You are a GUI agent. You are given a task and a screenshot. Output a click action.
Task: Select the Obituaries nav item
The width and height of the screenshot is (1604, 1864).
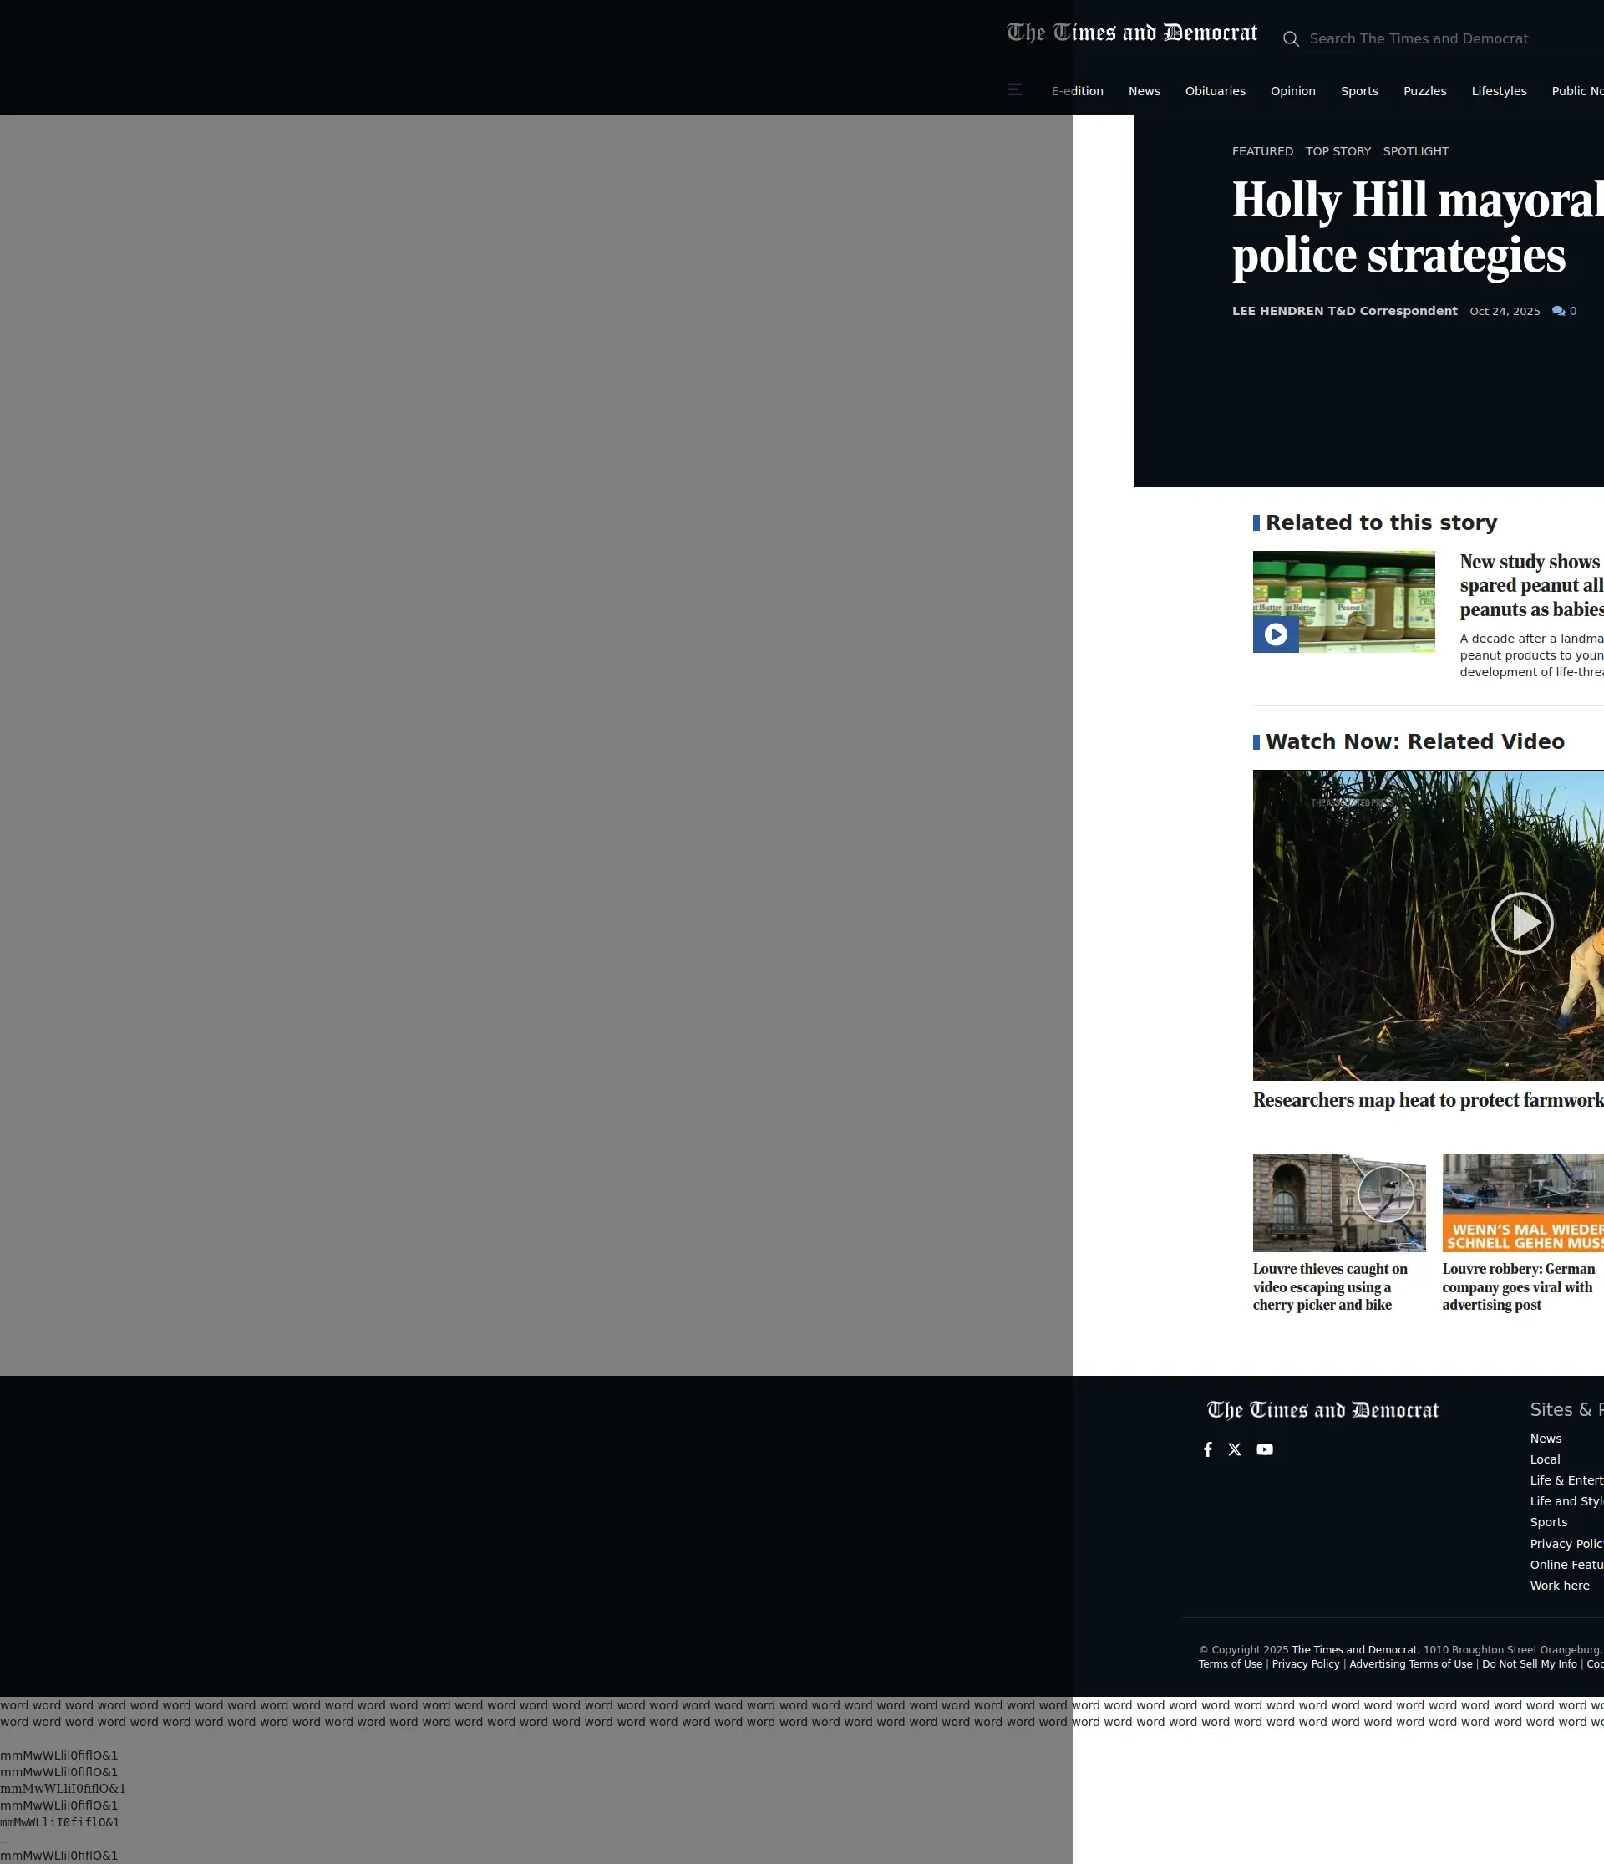pos(1215,91)
